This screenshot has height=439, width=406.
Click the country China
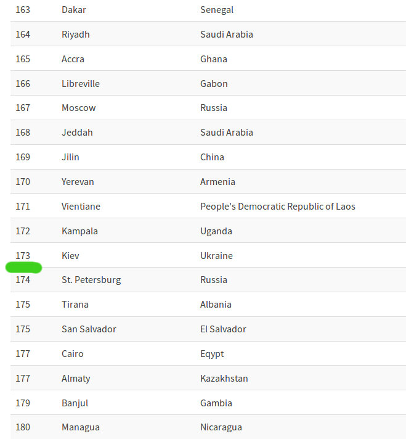coord(212,157)
